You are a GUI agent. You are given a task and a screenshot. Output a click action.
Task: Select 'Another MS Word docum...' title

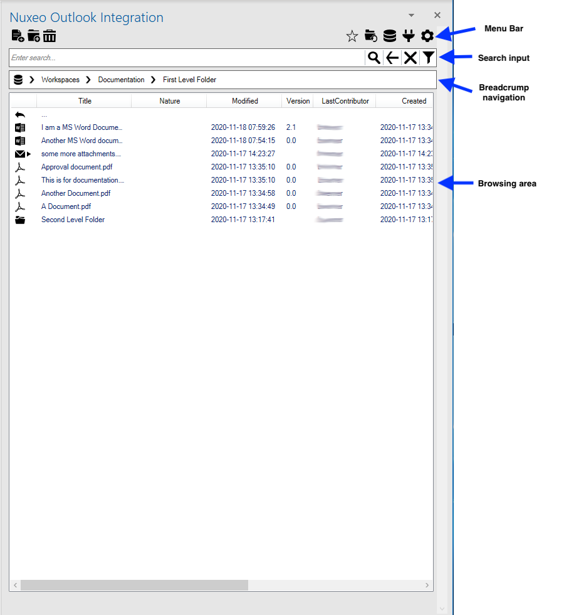82,141
